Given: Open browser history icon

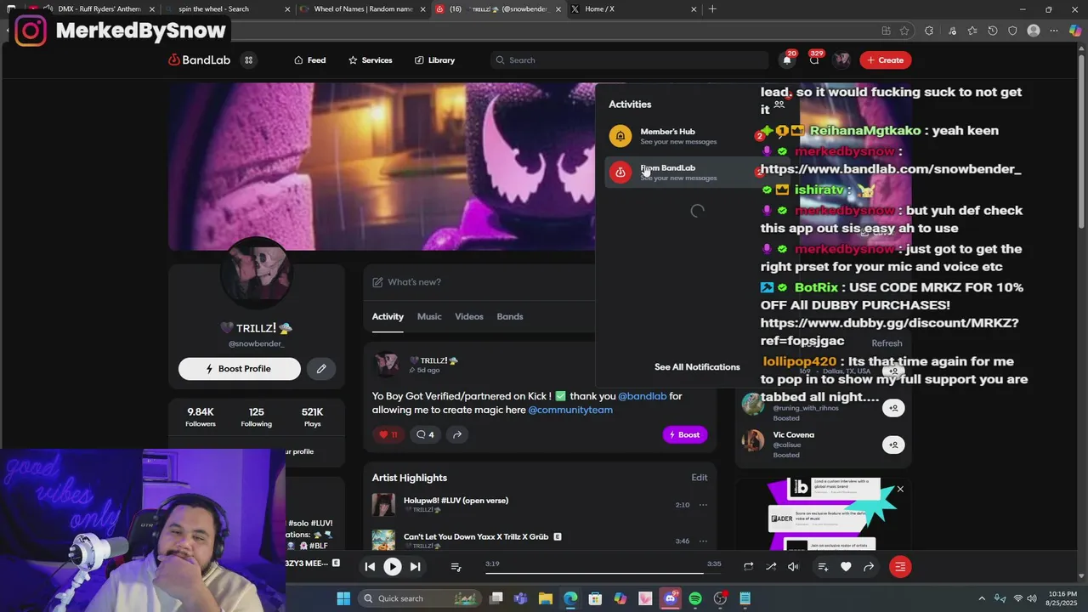Looking at the screenshot, I should 992,31.
